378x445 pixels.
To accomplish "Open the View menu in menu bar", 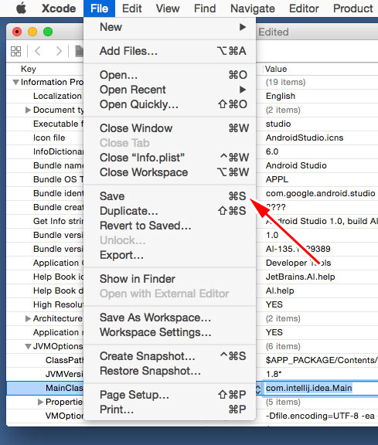I will [168, 8].
